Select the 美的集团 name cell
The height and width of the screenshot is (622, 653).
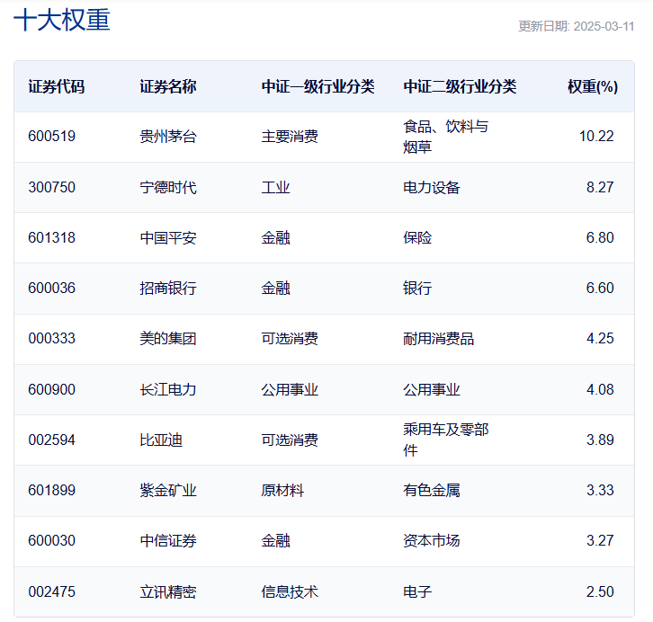click(x=168, y=338)
